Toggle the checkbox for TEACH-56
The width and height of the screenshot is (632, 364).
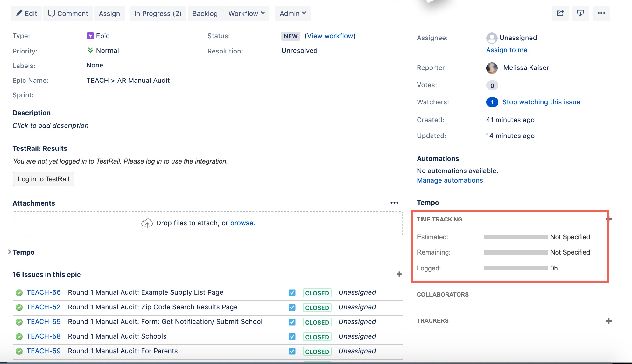click(x=292, y=293)
